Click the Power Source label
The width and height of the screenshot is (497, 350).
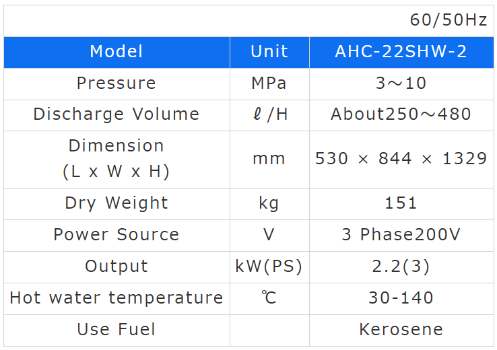[117, 235]
